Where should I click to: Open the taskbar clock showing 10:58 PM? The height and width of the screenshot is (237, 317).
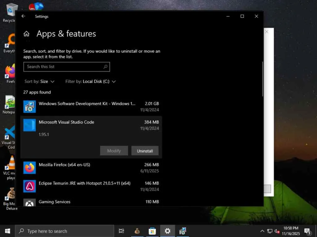point(291,231)
